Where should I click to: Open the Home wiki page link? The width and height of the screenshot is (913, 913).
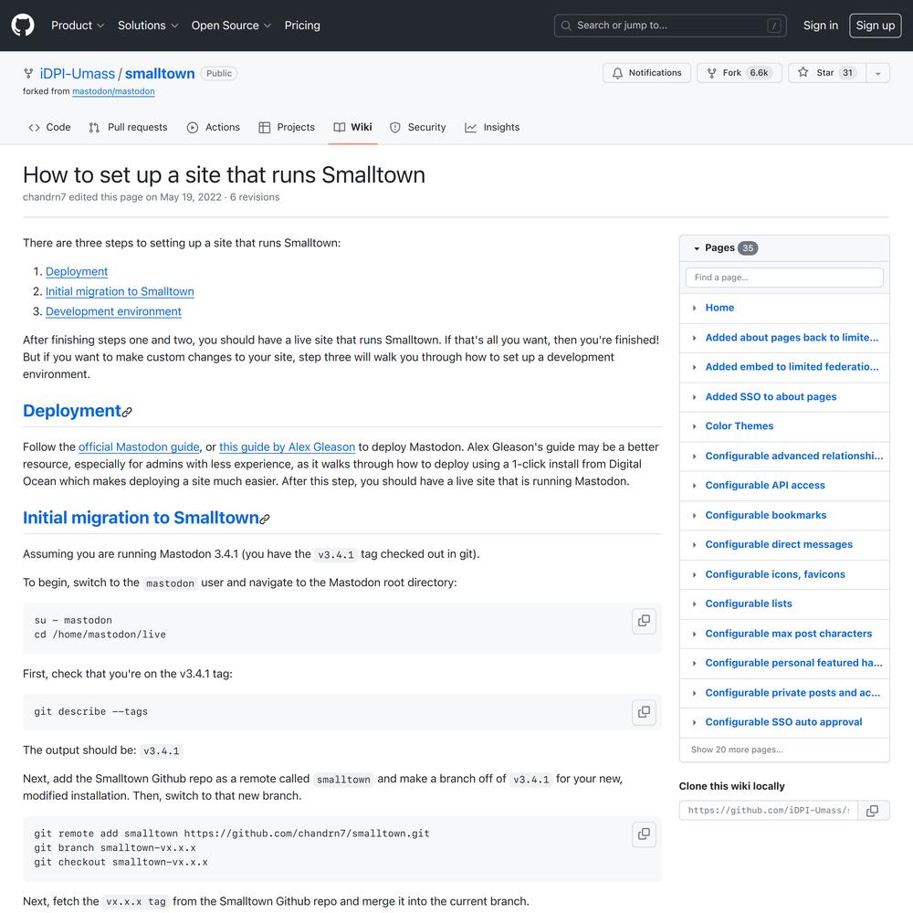719,308
